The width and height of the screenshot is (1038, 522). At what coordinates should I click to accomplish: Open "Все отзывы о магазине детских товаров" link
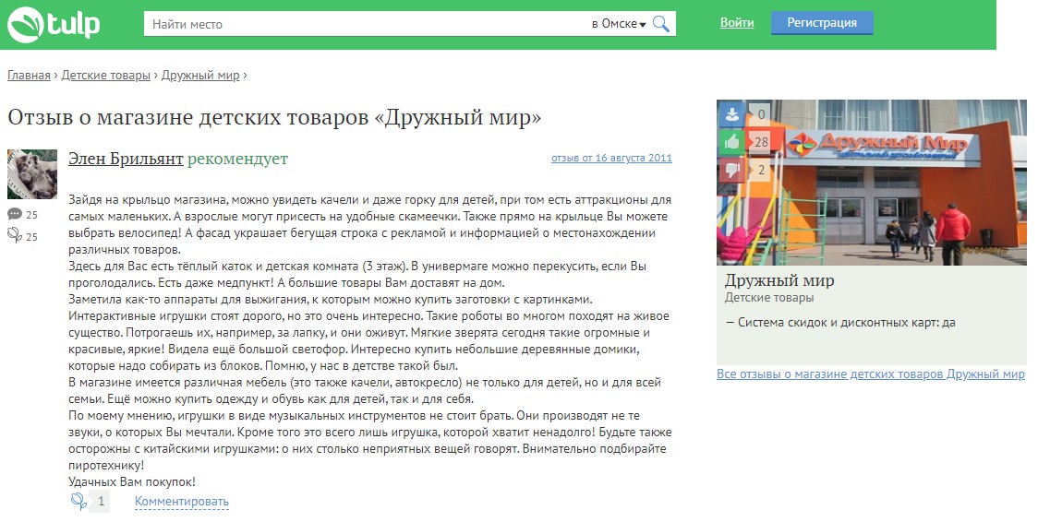(871, 374)
